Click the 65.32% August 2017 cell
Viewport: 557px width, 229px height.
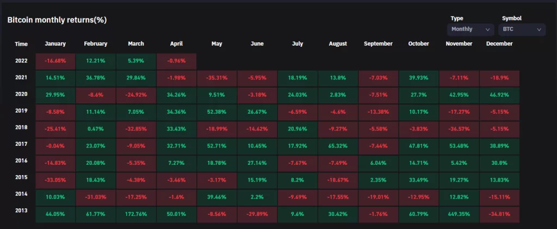click(x=338, y=146)
